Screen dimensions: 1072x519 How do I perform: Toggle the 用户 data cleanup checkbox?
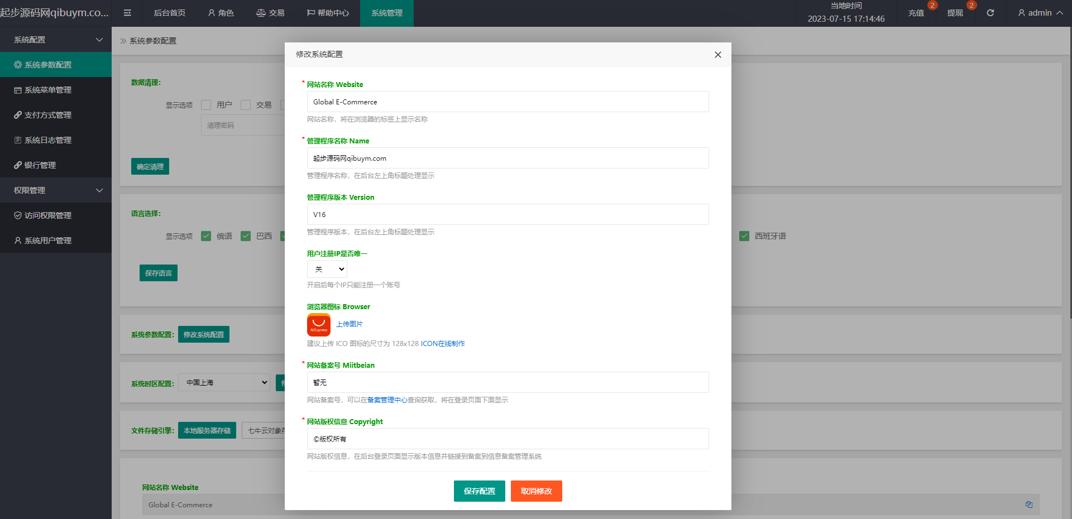click(x=206, y=105)
